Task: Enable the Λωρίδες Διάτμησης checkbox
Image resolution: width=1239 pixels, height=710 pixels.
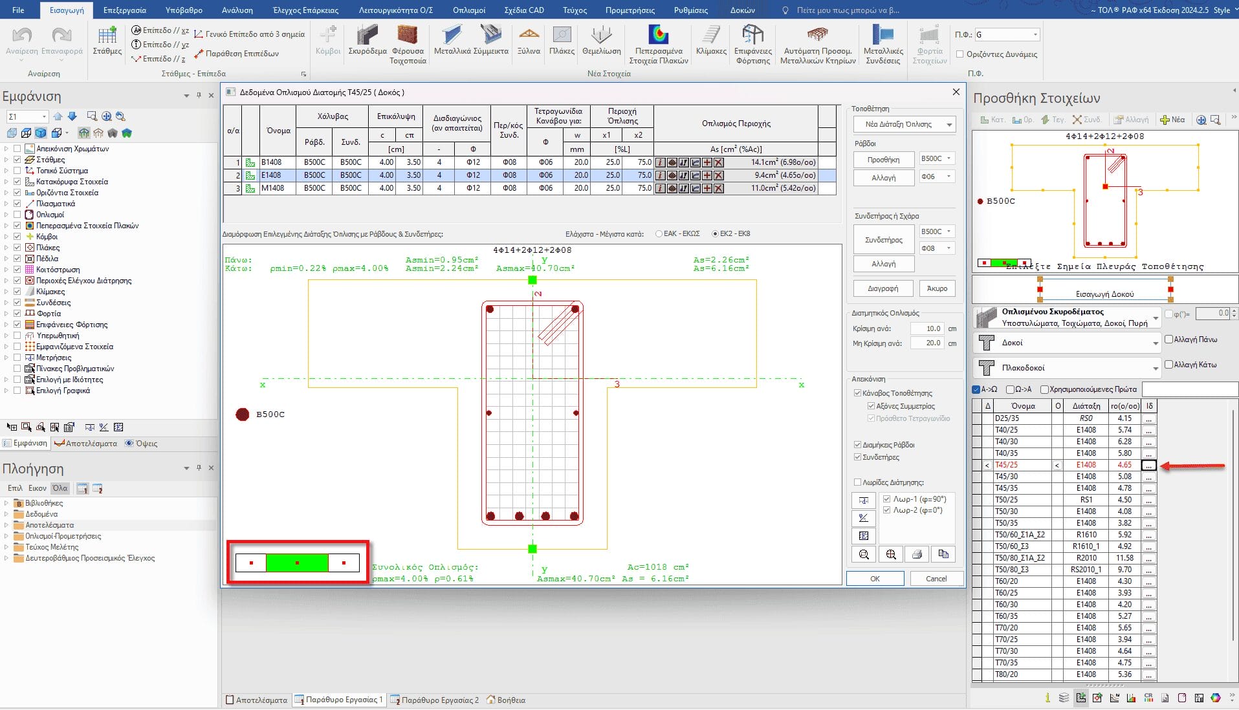Action: coord(858,482)
